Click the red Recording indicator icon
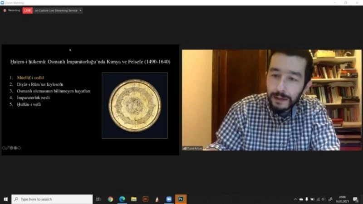The height and width of the screenshot is (204, 363). (x=5, y=10)
